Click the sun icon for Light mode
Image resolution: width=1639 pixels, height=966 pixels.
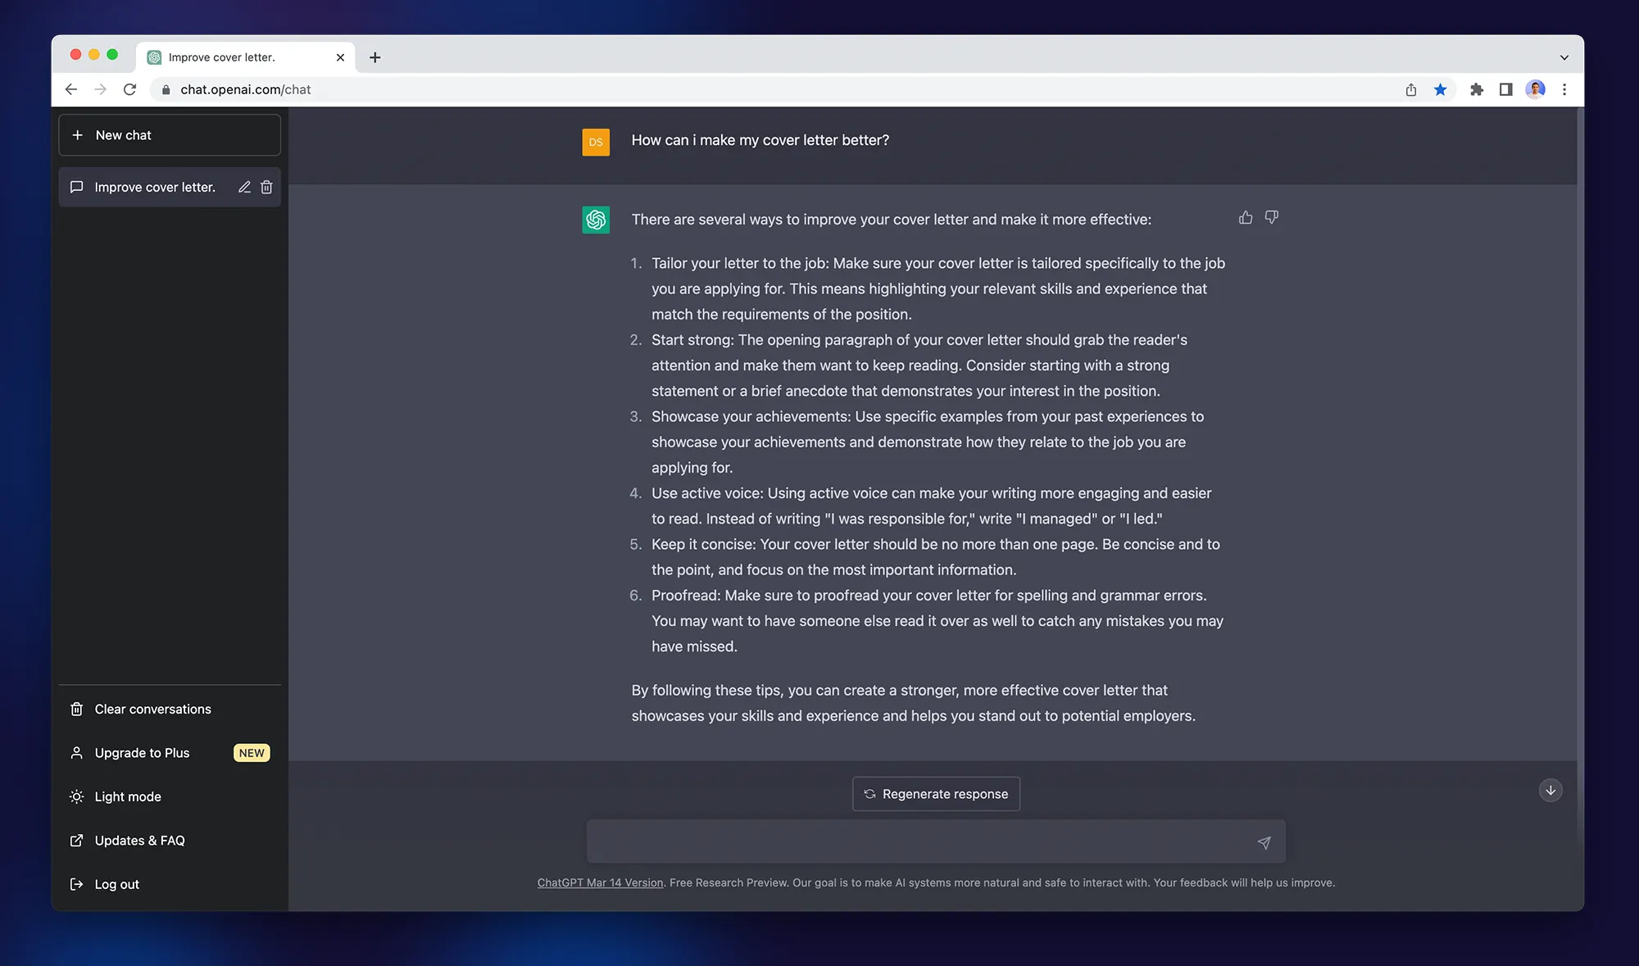[76, 796]
